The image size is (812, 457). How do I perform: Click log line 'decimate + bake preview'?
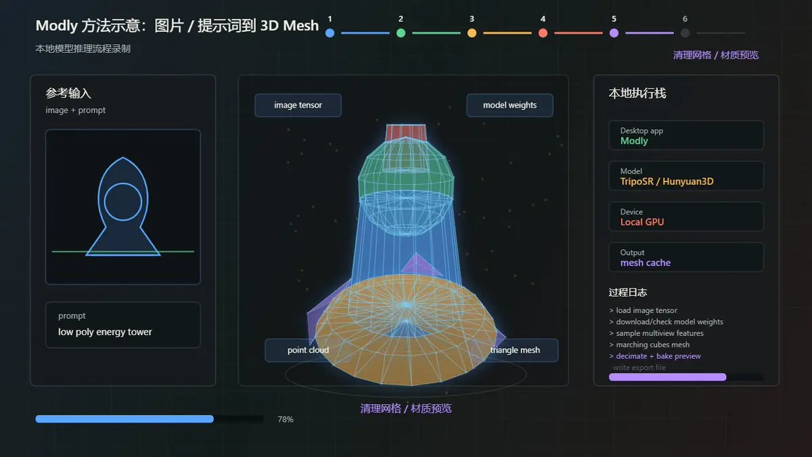point(655,356)
